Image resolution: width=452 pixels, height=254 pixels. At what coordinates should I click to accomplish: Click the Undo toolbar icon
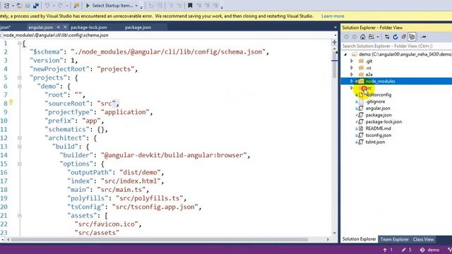pyautogui.click(x=47, y=6)
